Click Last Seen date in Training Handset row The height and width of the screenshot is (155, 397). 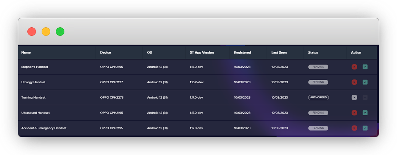pos(280,98)
